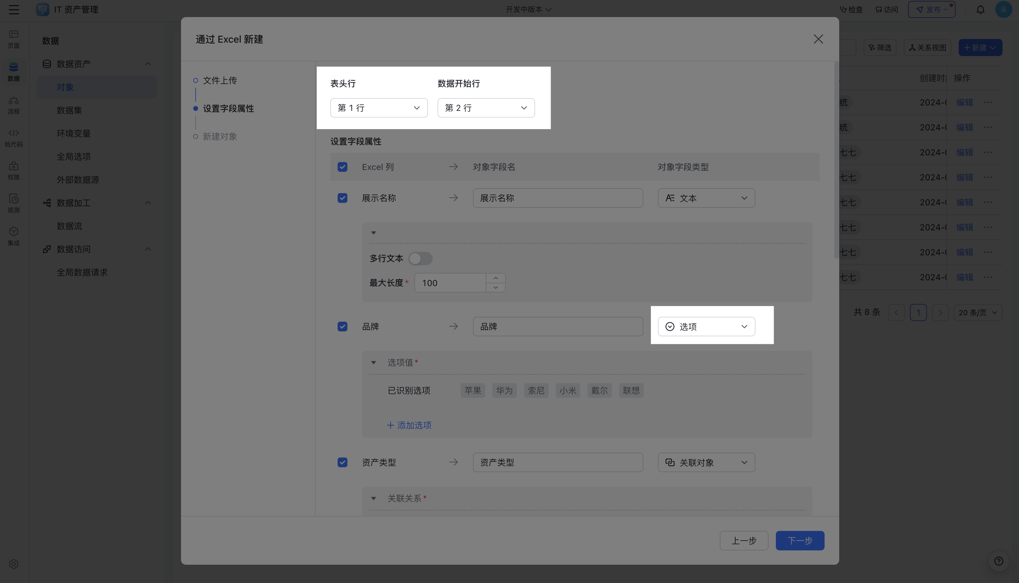
Task: Open the 集成 sidebar section
Action: 14,236
